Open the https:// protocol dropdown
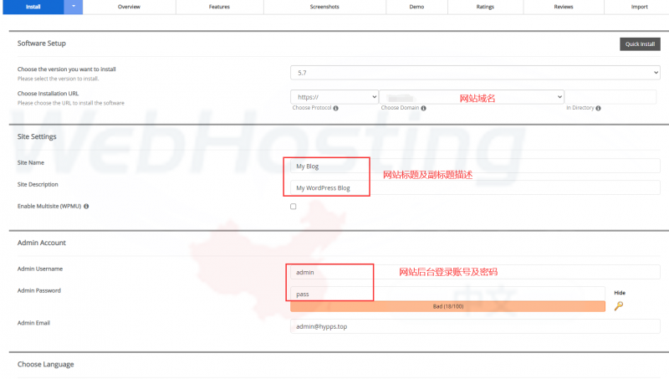This screenshot has width=669, height=379. [x=334, y=97]
